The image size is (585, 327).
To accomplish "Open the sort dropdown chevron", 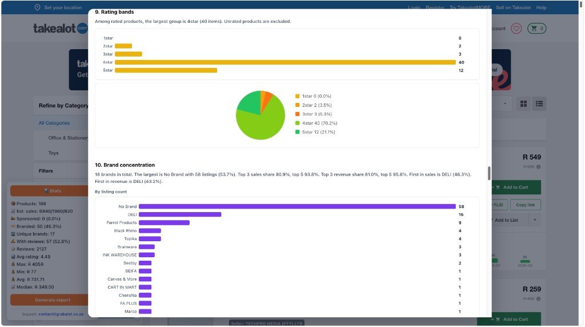I will pyautogui.click(x=505, y=104).
